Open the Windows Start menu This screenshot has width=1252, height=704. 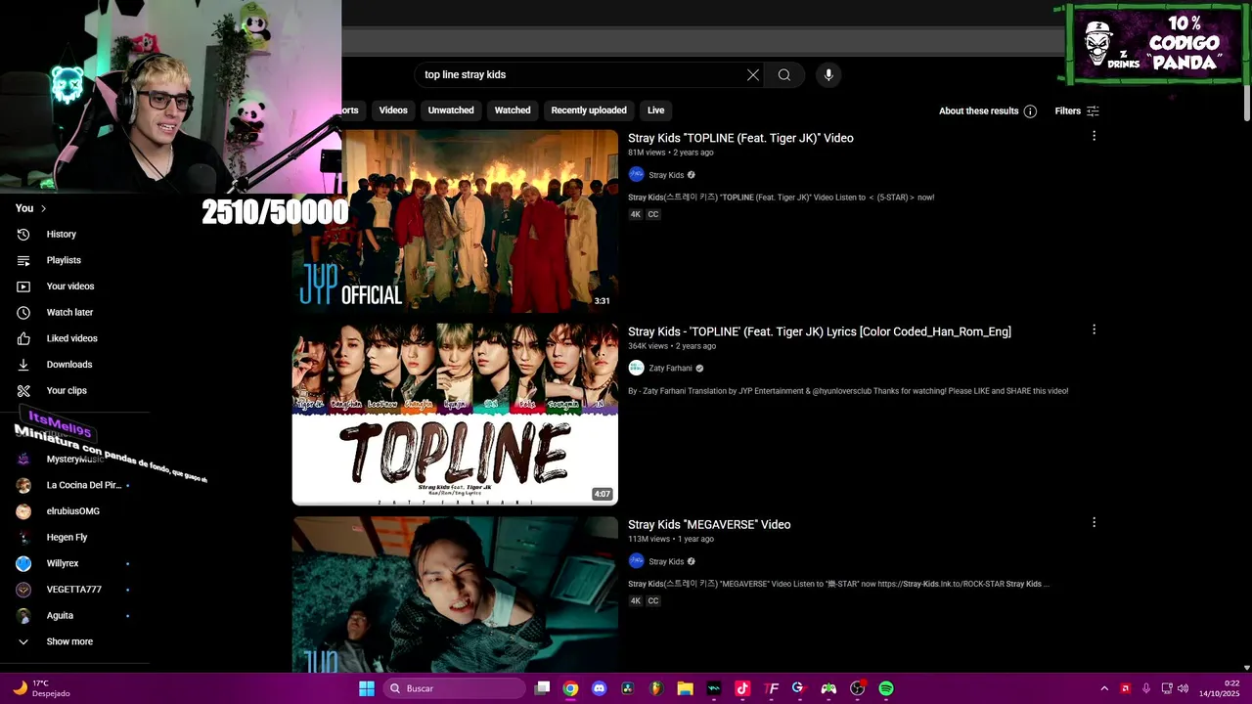click(367, 688)
